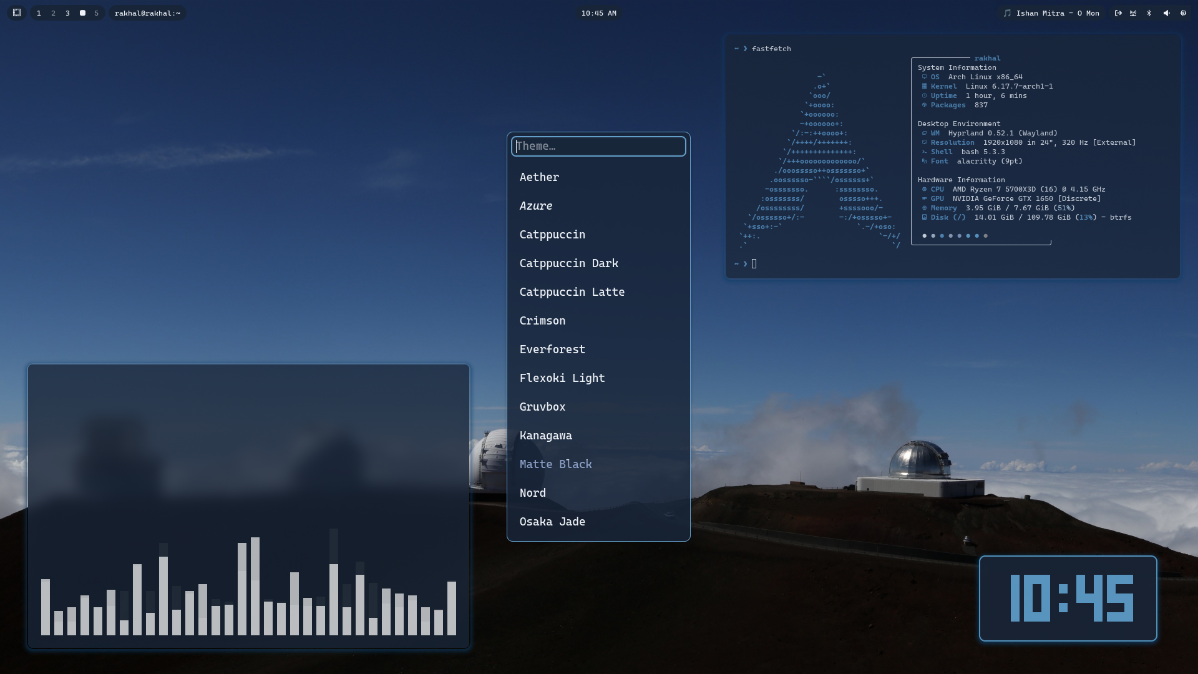This screenshot has height=674, width=1198.
Task: Click the System Information heading
Action: pyautogui.click(x=957, y=67)
